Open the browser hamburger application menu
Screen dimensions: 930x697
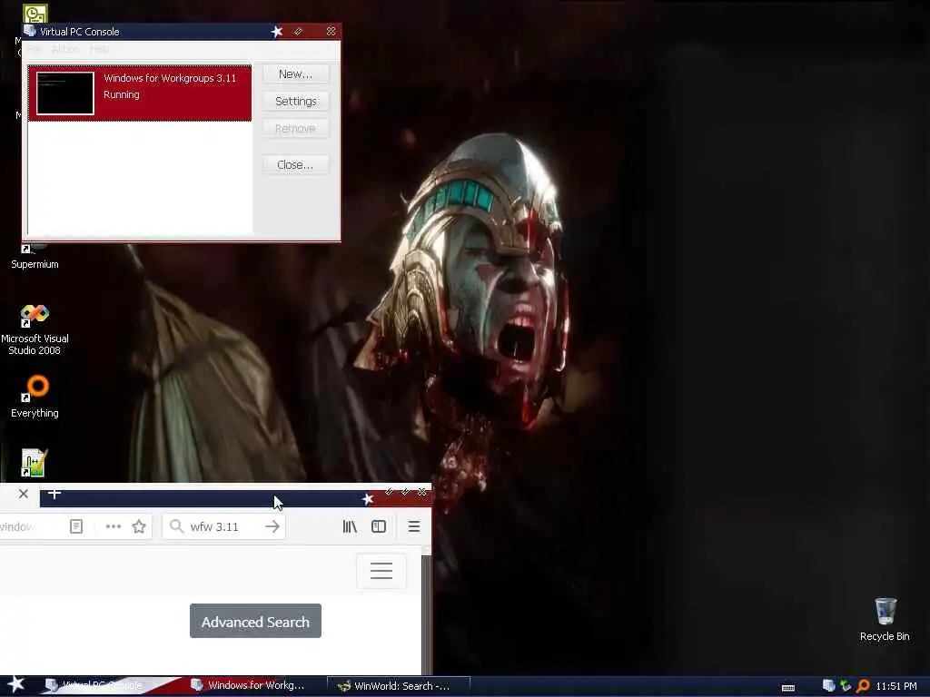coord(414,526)
